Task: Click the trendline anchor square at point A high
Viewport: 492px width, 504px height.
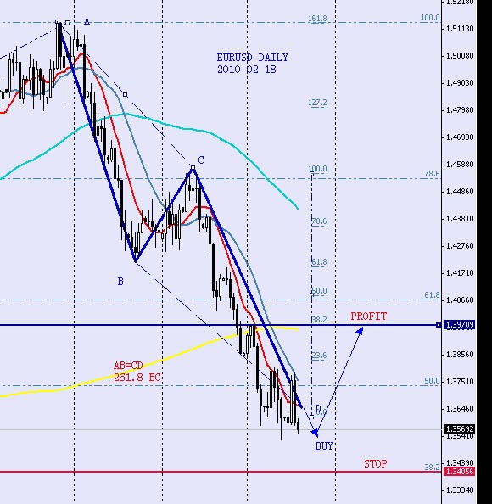Action: click(x=57, y=22)
